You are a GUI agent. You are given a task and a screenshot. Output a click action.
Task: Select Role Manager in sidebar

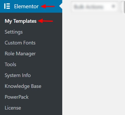[x=20, y=54]
